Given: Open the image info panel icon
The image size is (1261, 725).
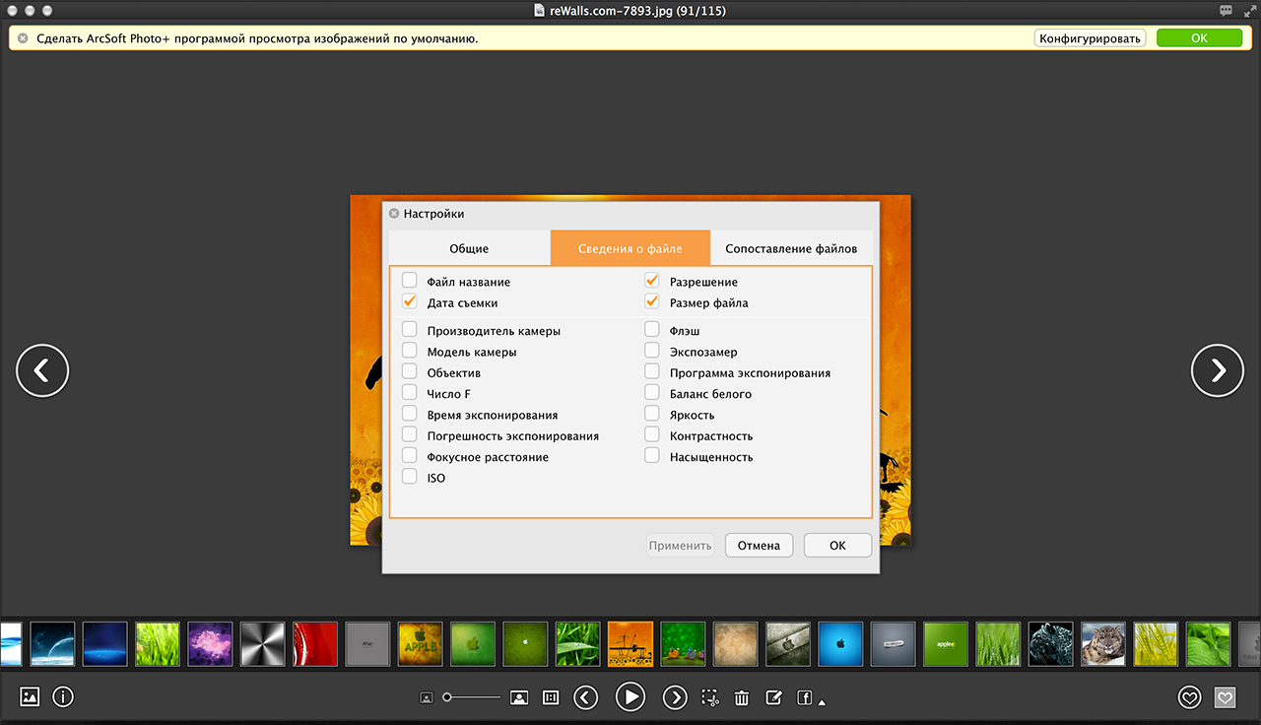Looking at the screenshot, I should point(63,697).
